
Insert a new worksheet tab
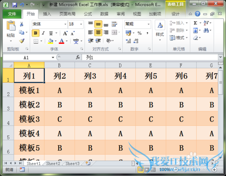pos(88,163)
